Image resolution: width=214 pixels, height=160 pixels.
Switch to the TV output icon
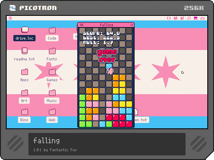pyautogui.click(x=202, y=18)
